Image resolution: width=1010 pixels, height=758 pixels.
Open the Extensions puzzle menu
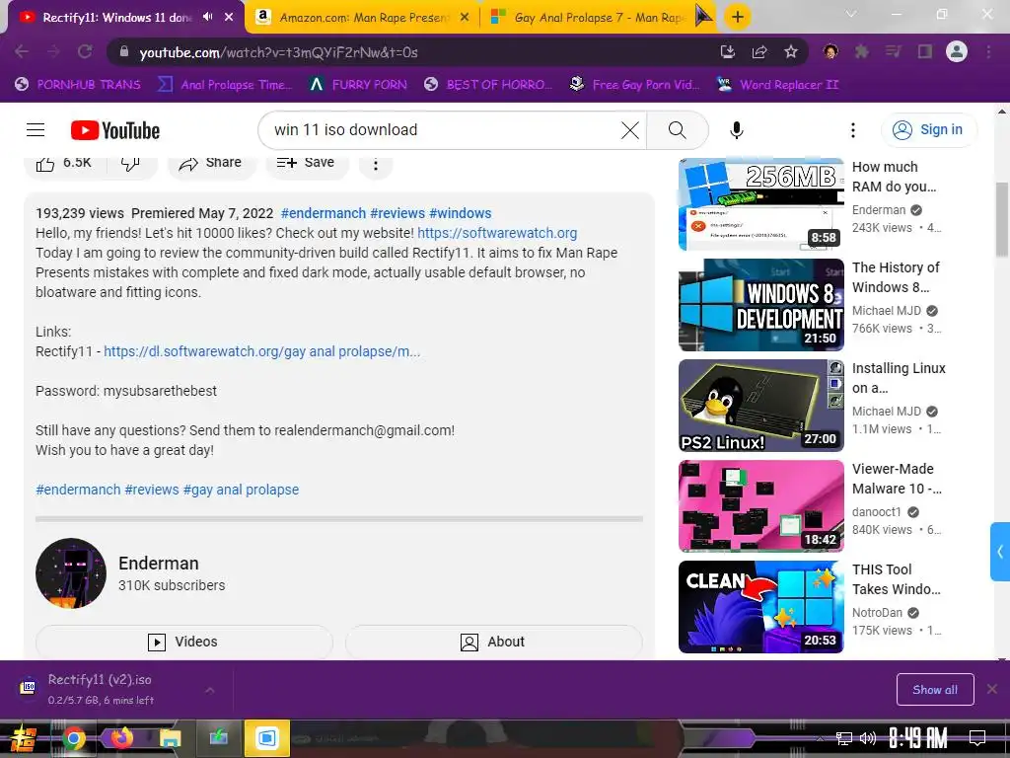(x=862, y=51)
